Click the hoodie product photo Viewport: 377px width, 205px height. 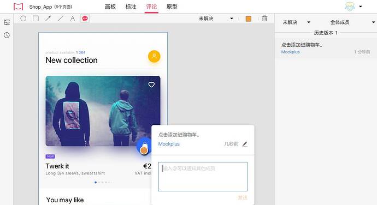(103, 111)
